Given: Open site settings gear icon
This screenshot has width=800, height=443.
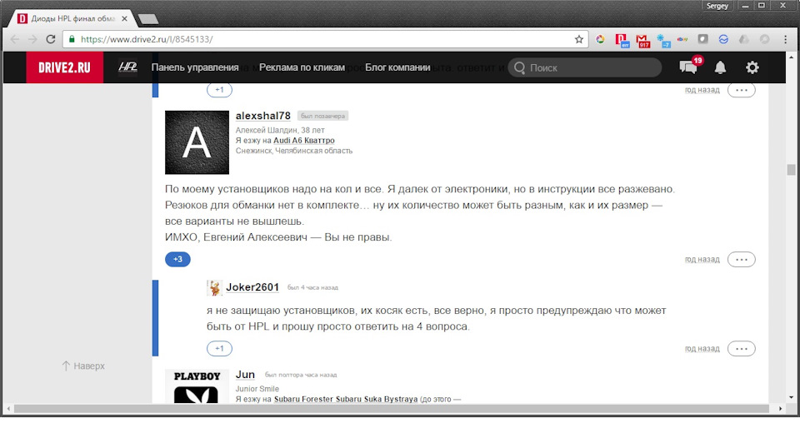Looking at the screenshot, I should 752,67.
